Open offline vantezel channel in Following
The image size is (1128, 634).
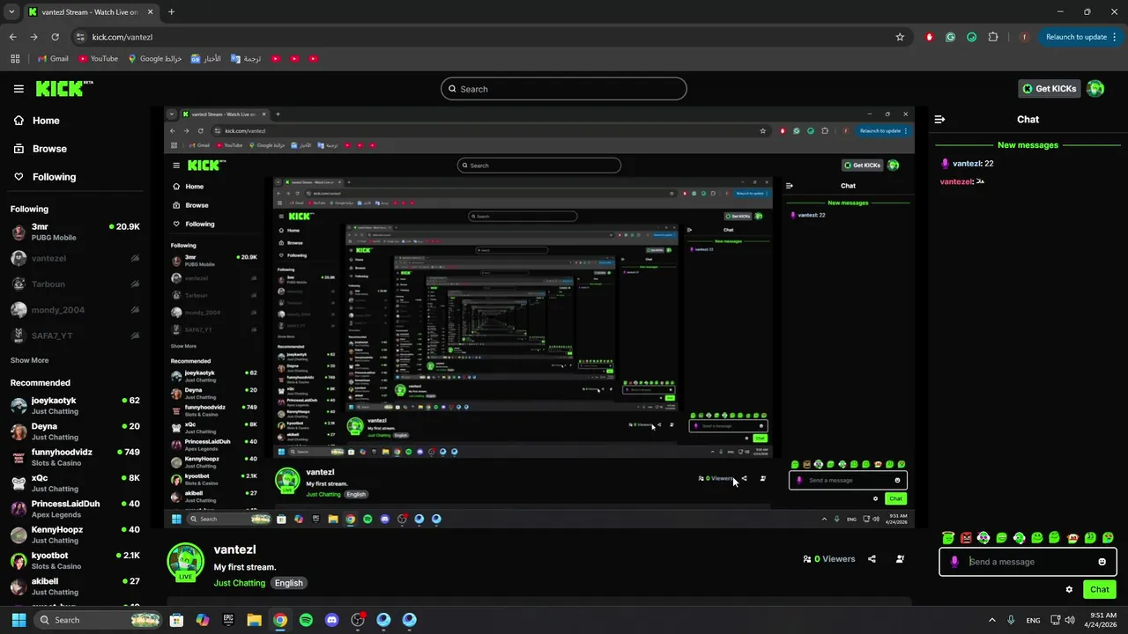pyautogui.click(x=75, y=258)
